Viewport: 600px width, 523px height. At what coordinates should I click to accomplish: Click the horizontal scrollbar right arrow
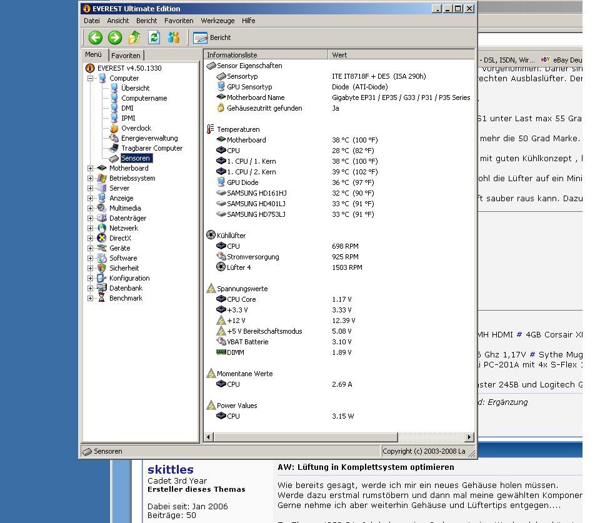click(x=469, y=437)
